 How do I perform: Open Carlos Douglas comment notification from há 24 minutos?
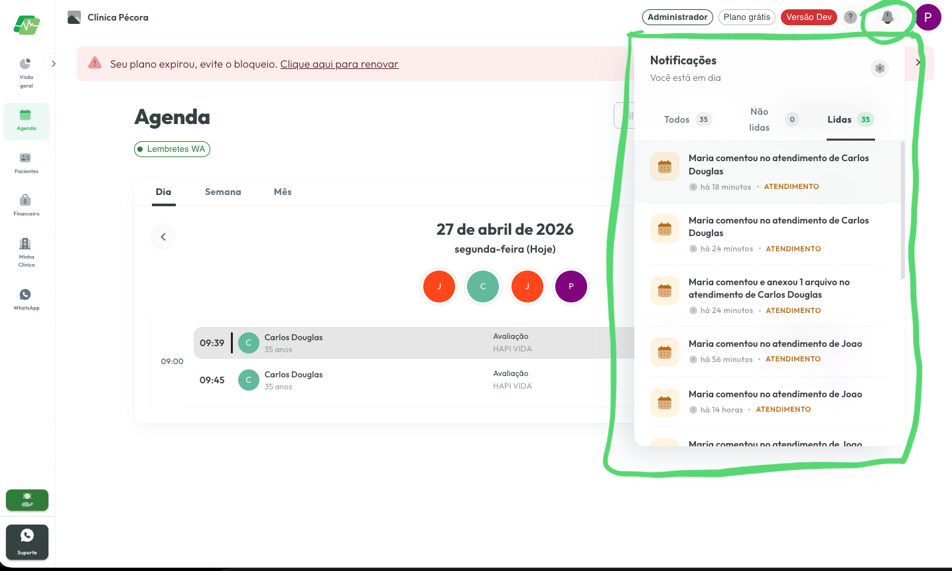pos(768,234)
